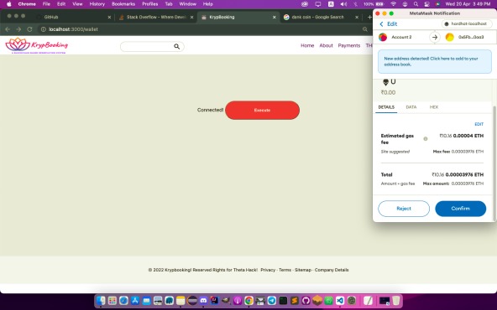Click the Chrome reload button
Viewport: 497px width, 310px height.
(x=29, y=29)
